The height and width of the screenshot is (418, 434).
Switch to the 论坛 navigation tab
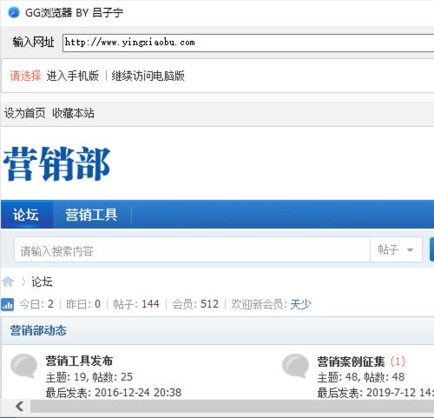(27, 215)
